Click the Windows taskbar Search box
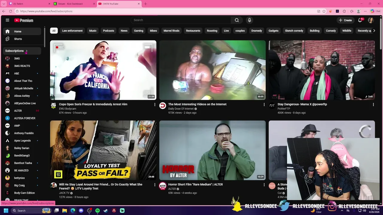Image resolution: width=383 pixels, height=215 pixels. click(x=31, y=211)
